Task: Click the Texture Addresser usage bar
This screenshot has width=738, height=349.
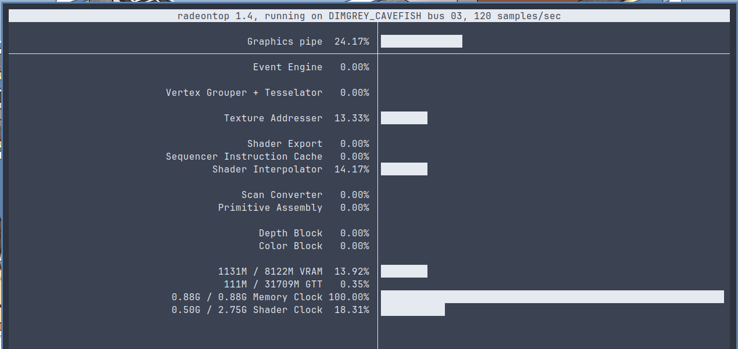Action: [x=404, y=118]
